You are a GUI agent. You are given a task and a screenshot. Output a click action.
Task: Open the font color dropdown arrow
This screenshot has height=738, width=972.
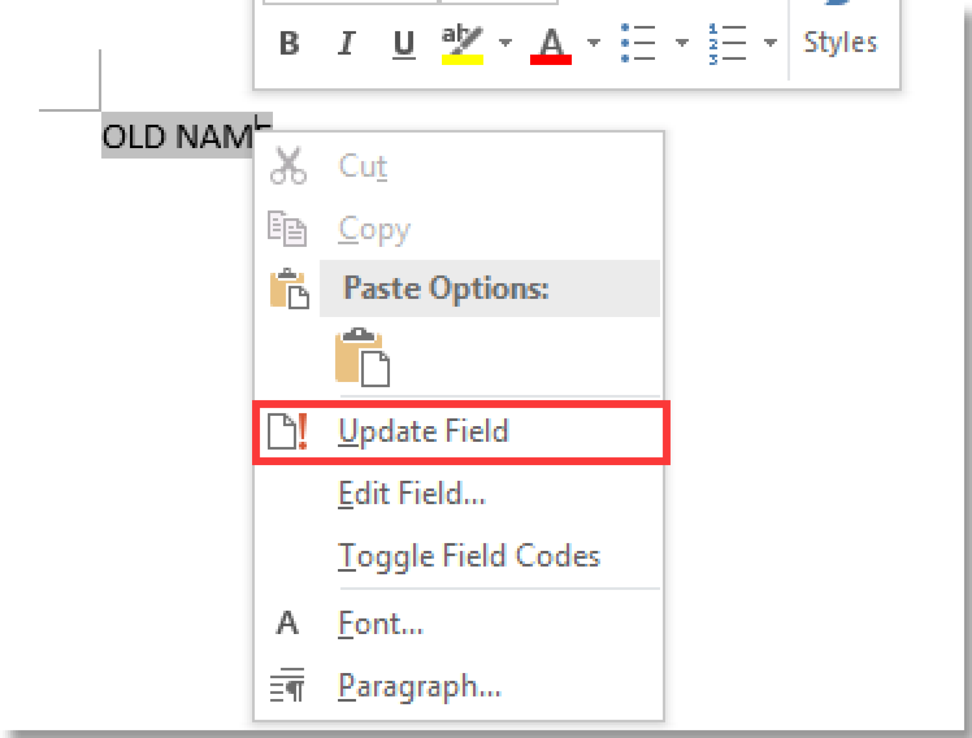(593, 43)
